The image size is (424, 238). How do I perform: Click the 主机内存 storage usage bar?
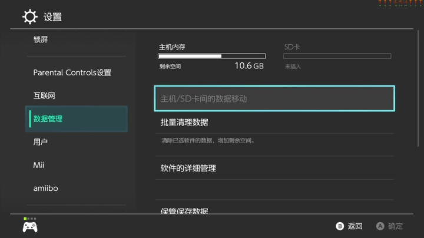pyautogui.click(x=212, y=56)
